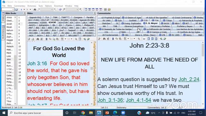Switch to the Compare Bible tab
This screenshot has width=206, height=116.
(x=78, y=17)
